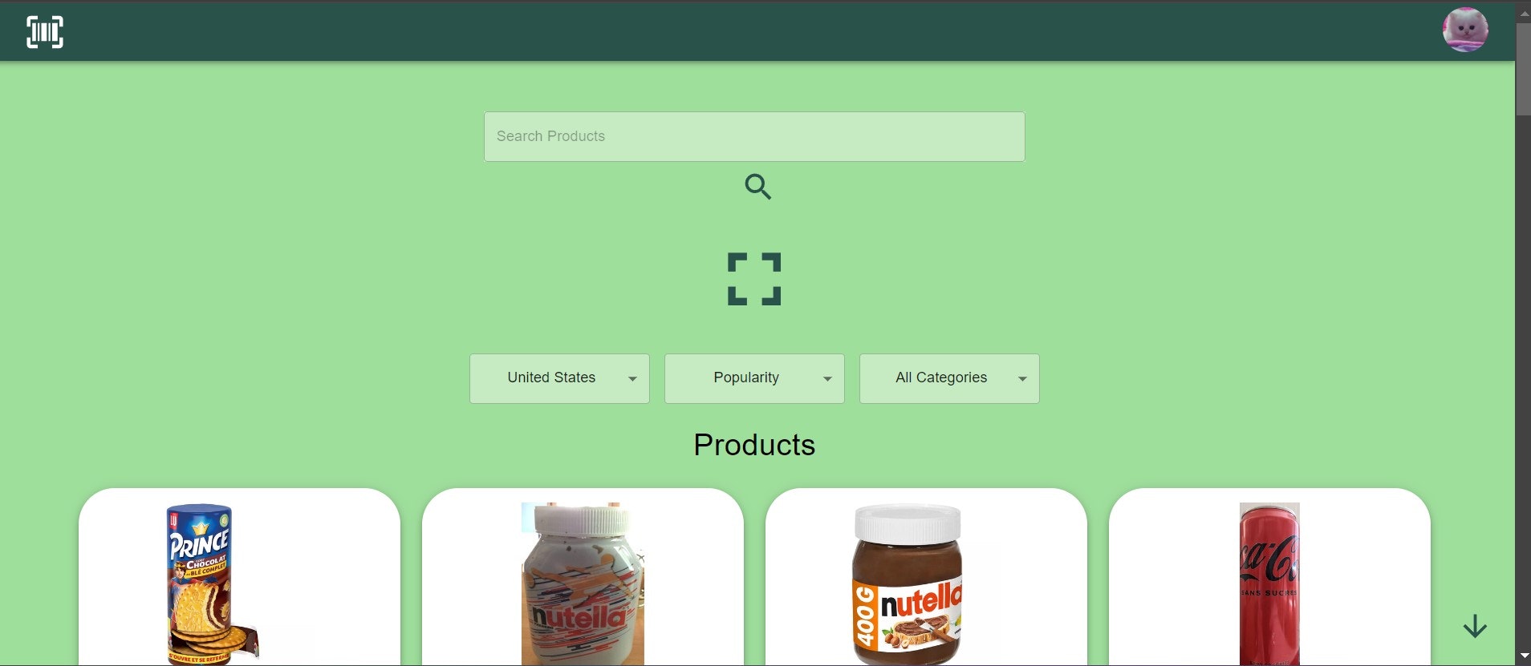The width and height of the screenshot is (1531, 666).
Task: Expand the arrow beside United States
Action: 632,379
